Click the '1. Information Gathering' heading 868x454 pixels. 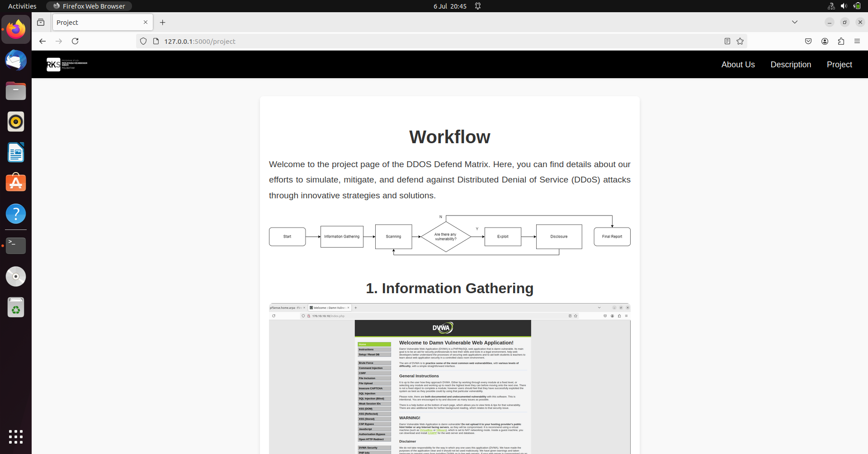[450, 288]
